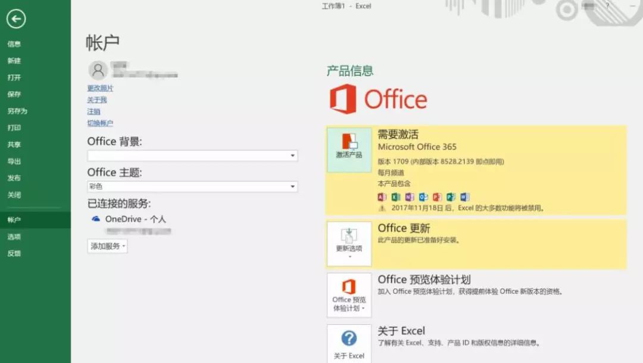Click the About Excel (关于 Excel) button
Image resolution: width=643 pixels, height=363 pixels.
click(349, 344)
